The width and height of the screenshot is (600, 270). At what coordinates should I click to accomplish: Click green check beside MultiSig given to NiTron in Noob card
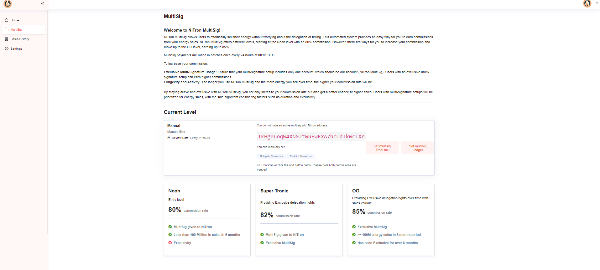(170, 227)
